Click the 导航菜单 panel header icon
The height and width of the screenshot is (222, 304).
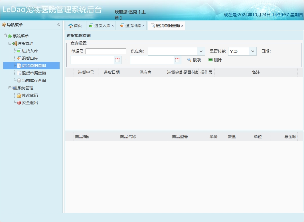pos(4,25)
